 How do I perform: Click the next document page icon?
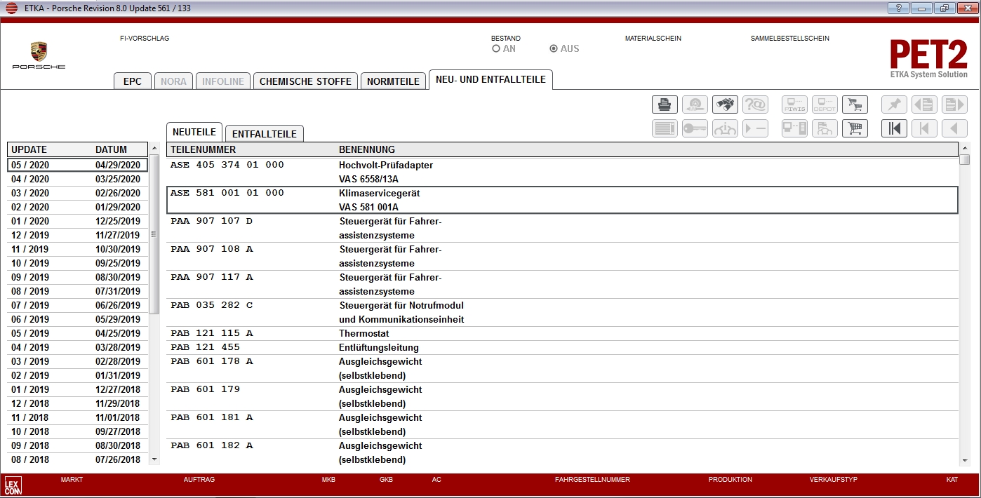click(x=954, y=105)
